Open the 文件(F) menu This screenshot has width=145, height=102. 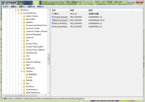6,7
